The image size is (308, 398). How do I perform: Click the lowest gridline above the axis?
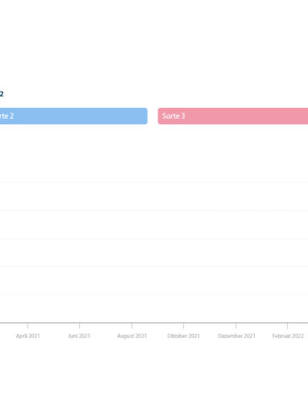click(x=154, y=295)
